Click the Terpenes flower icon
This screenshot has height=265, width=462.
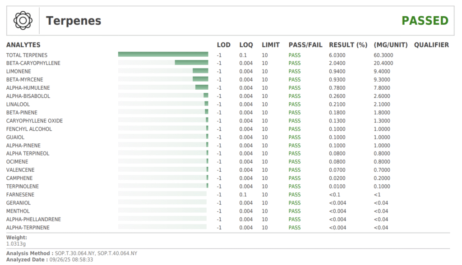pyautogui.click(x=23, y=21)
